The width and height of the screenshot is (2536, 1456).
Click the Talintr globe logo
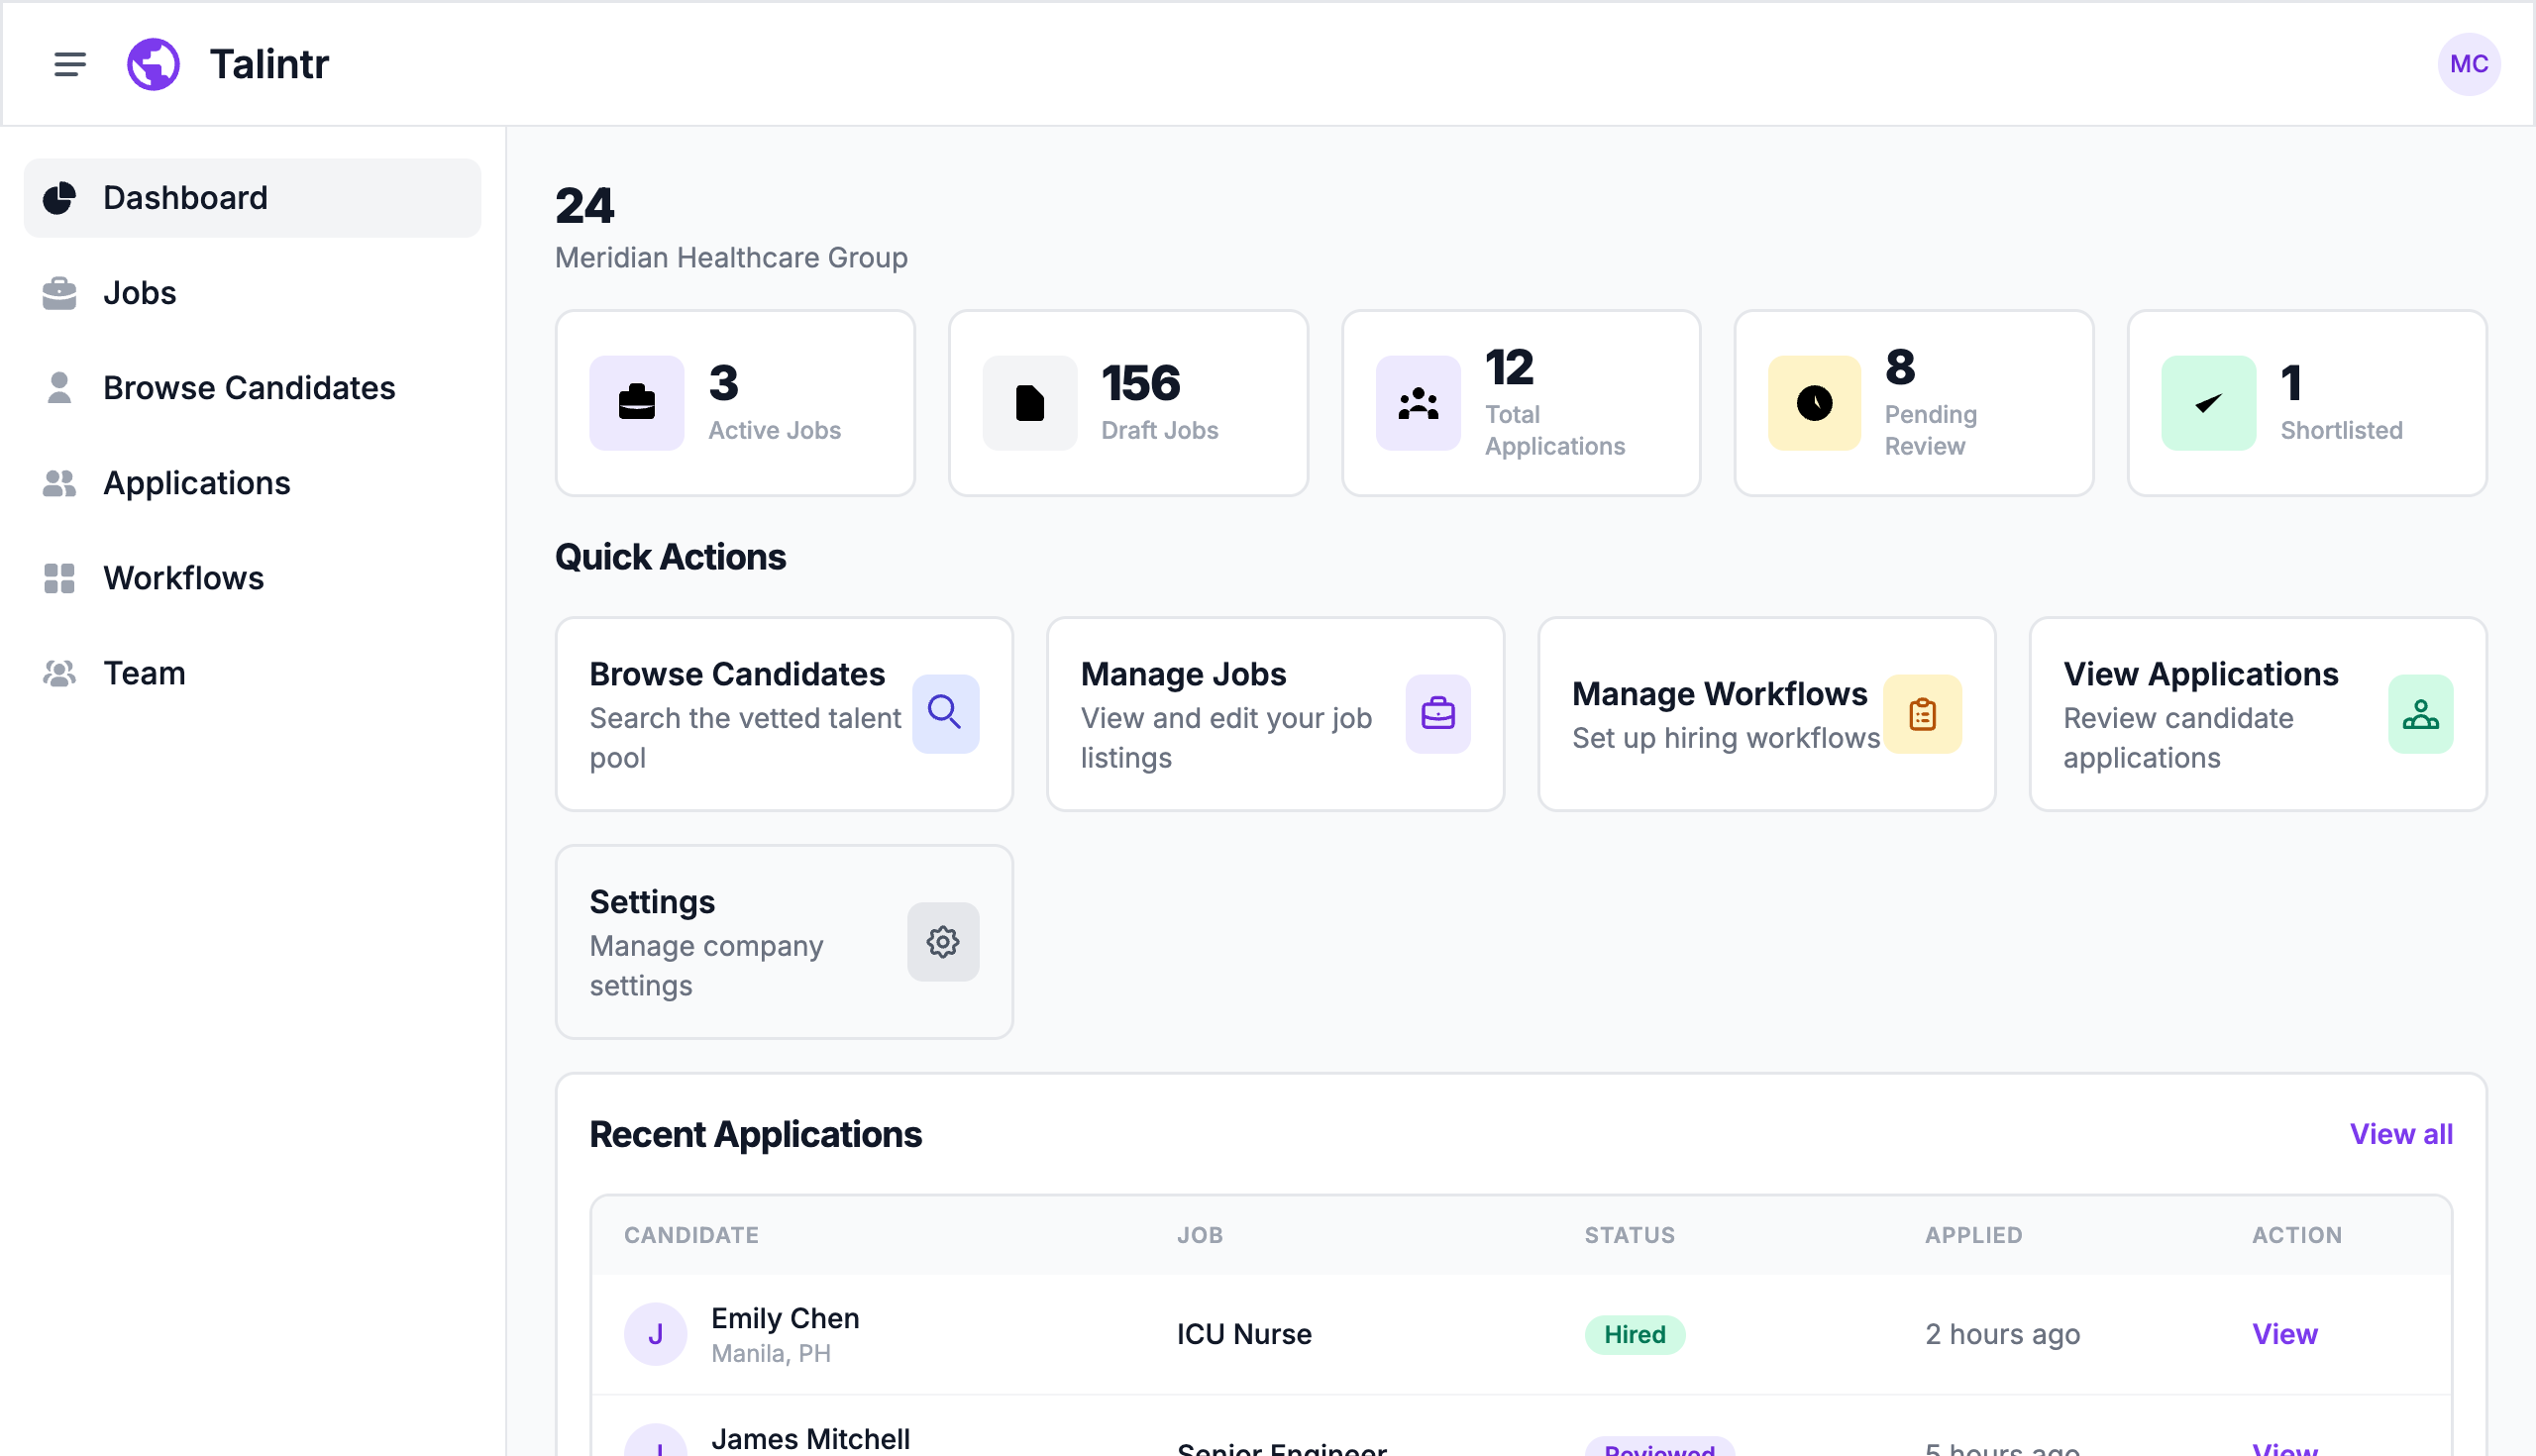click(x=154, y=63)
